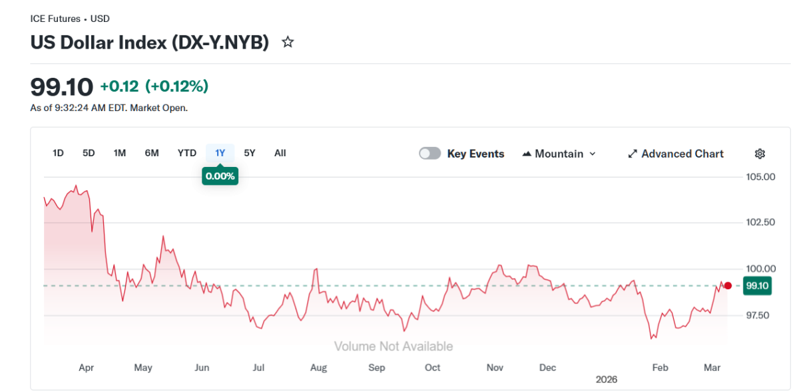799x391 pixels.
Task: Switch chart to YTD range
Action: pos(187,153)
